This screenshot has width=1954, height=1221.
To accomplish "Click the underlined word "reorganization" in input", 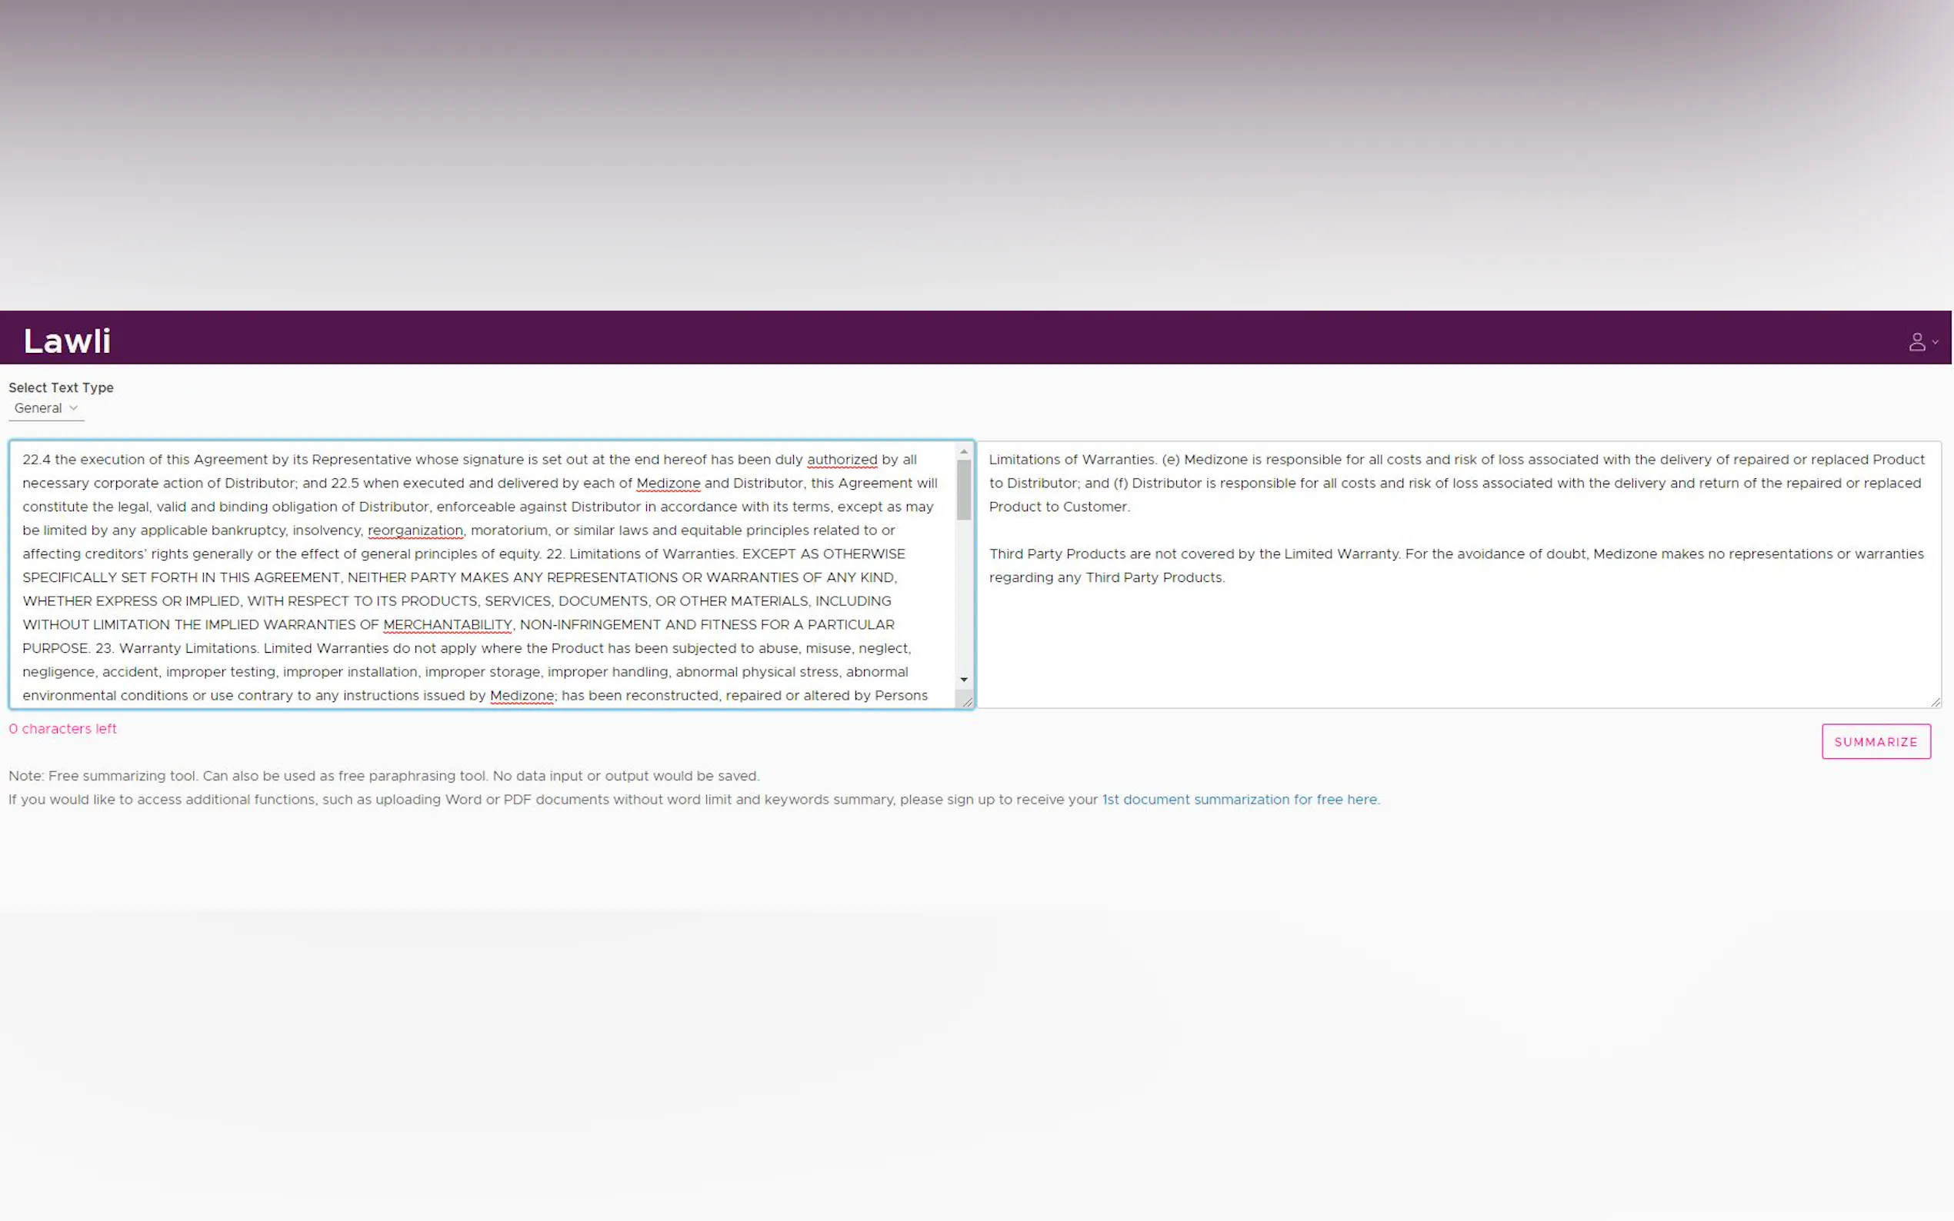I will tap(415, 531).
